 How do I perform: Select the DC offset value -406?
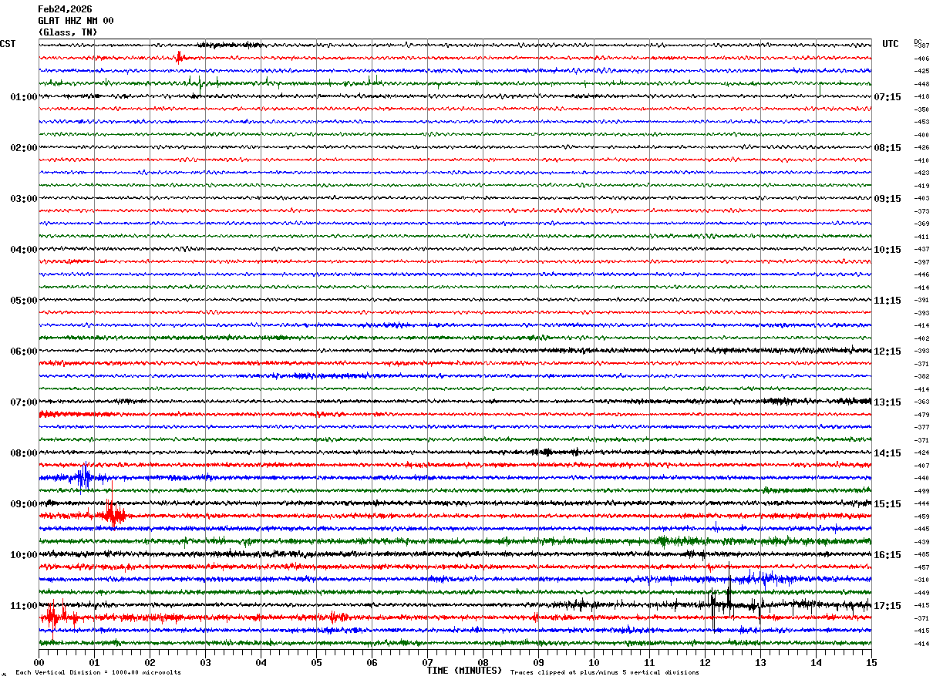[921, 59]
